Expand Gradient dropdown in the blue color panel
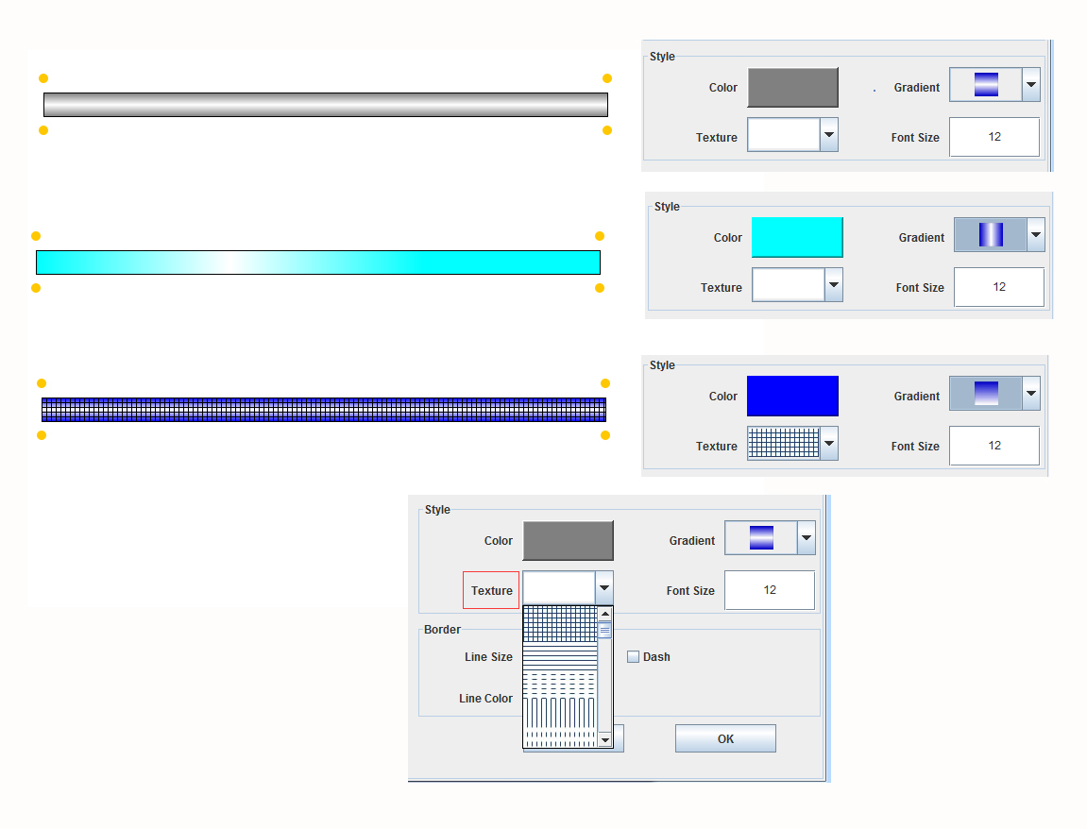This screenshot has height=829, width=1087. click(1031, 394)
